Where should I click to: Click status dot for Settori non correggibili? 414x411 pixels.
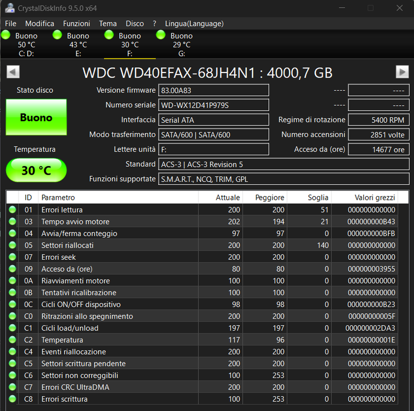(12, 376)
